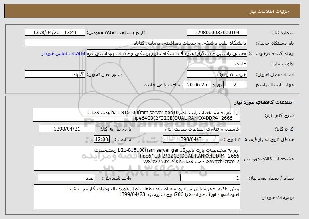Click the delivery province field خراسان رضوی
Viewport: 309px width, 219px height.
[217, 74]
